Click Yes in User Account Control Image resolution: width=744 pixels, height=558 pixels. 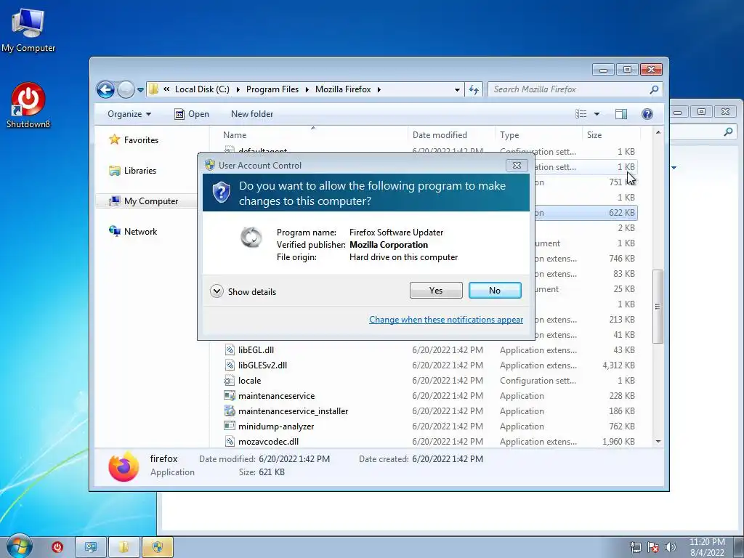coord(436,291)
